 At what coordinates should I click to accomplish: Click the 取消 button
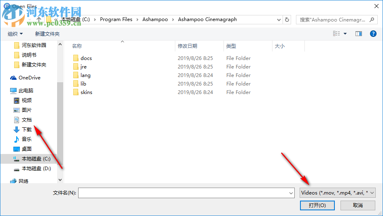[x=358, y=205]
